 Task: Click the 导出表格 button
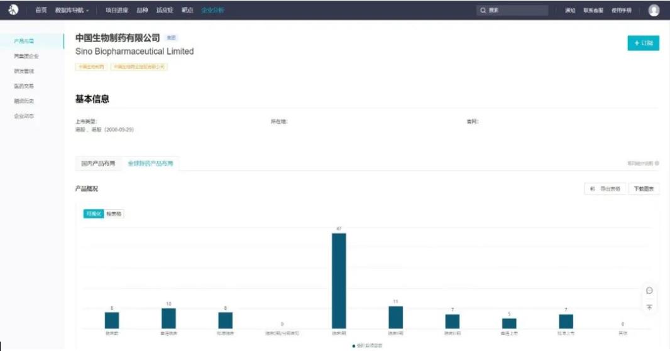[606, 189]
